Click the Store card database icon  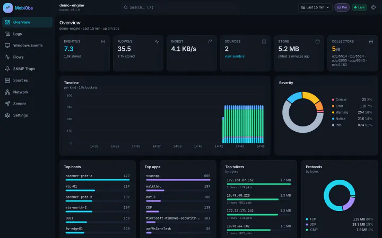point(317,42)
